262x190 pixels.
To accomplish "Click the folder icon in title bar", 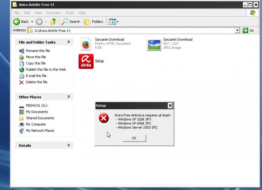I will [x=15, y=5].
